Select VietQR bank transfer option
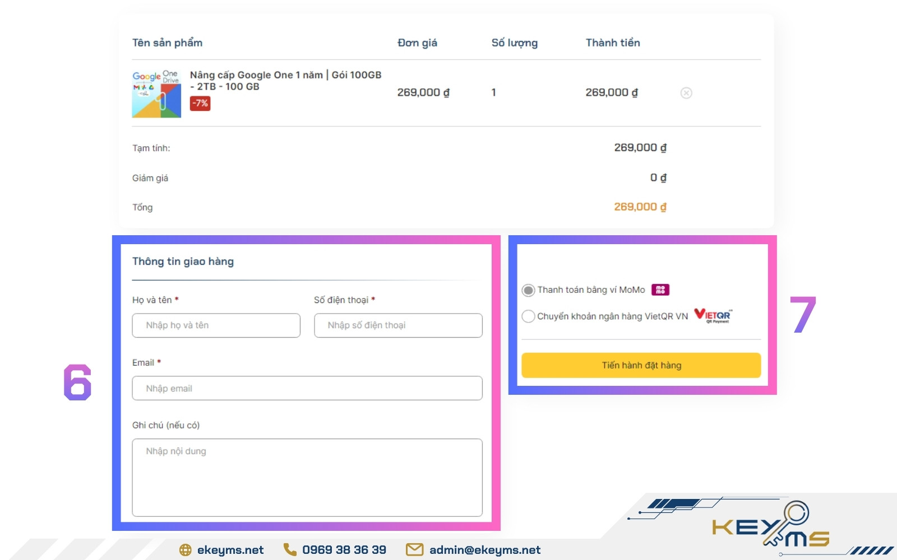The height and width of the screenshot is (560, 897). point(528,316)
